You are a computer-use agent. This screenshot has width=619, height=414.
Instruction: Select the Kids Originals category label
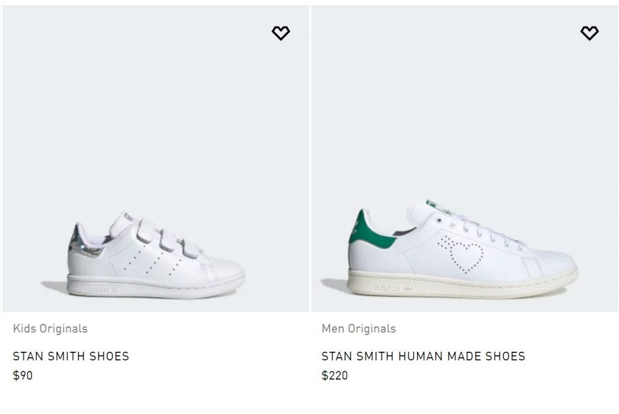[50, 329]
